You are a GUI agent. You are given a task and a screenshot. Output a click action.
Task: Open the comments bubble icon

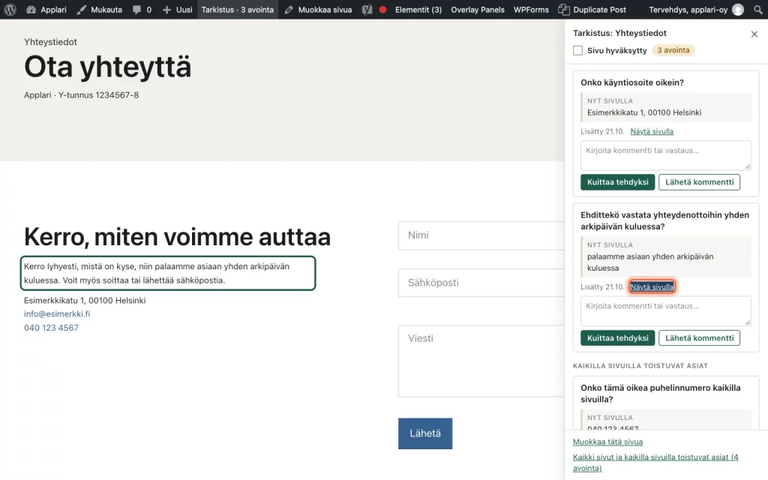coord(136,10)
